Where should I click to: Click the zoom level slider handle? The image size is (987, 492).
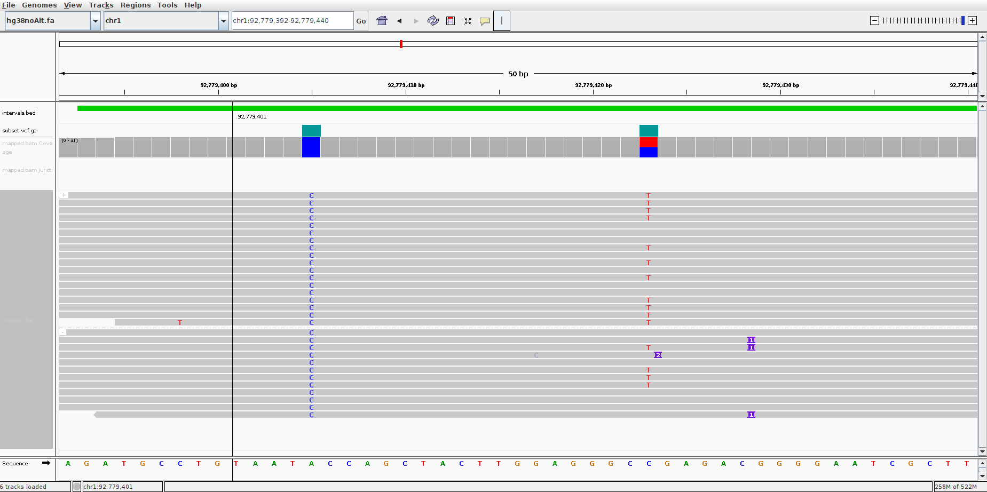tap(962, 20)
